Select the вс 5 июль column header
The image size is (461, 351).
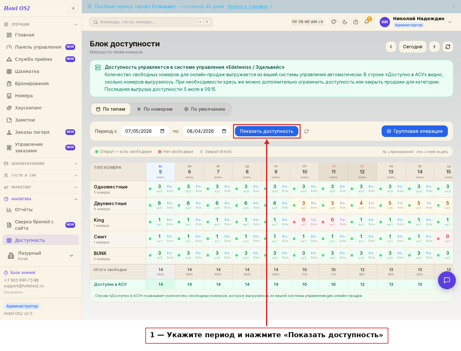click(161, 172)
